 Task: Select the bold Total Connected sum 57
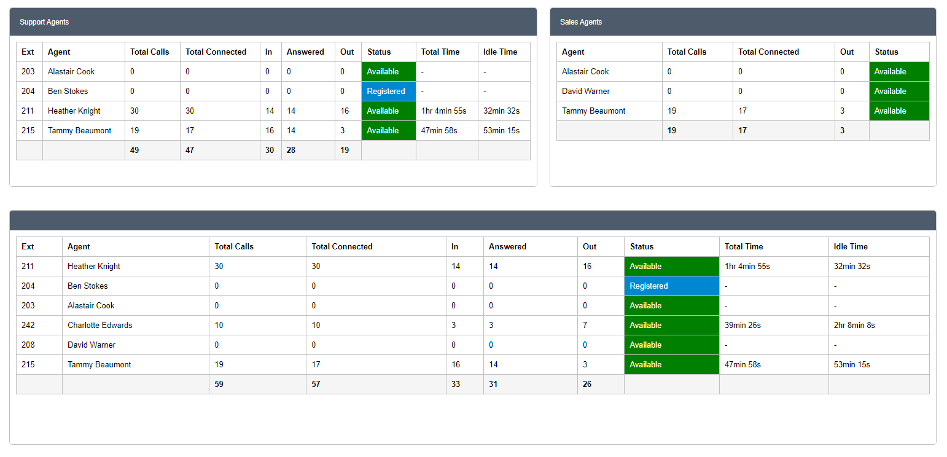pos(316,385)
